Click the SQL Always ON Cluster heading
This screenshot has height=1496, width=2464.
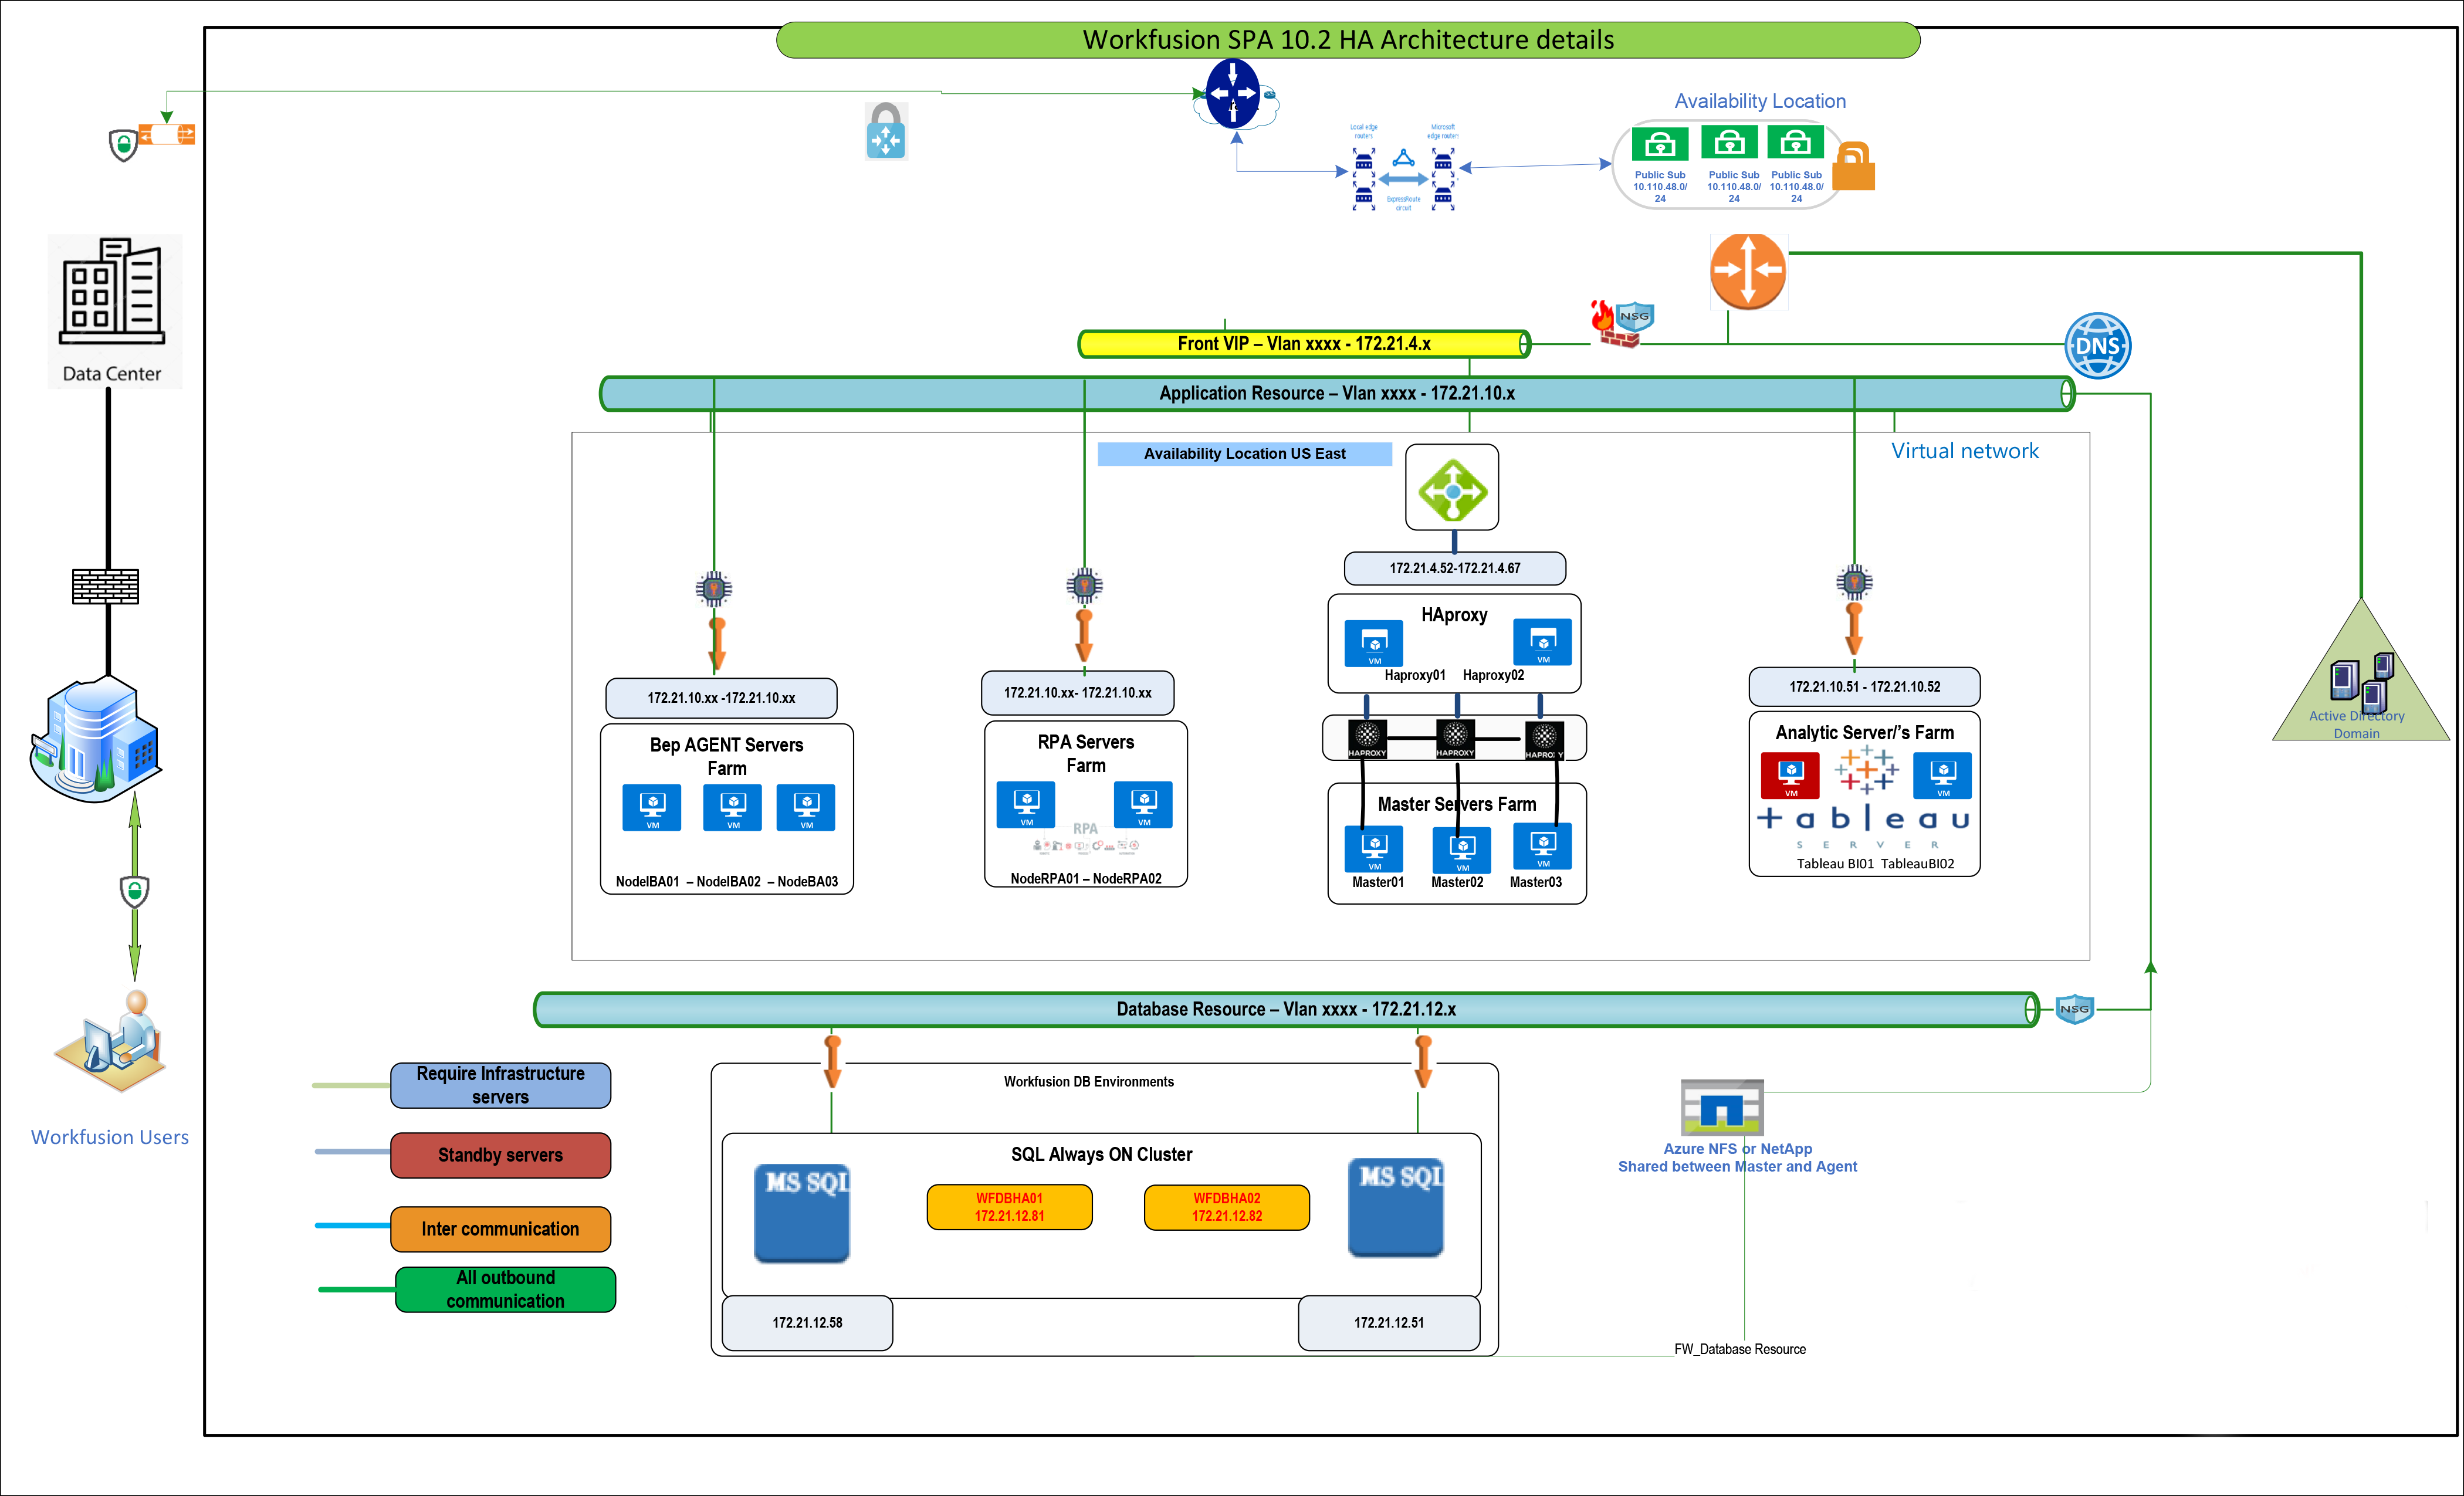[1101, 1154]
